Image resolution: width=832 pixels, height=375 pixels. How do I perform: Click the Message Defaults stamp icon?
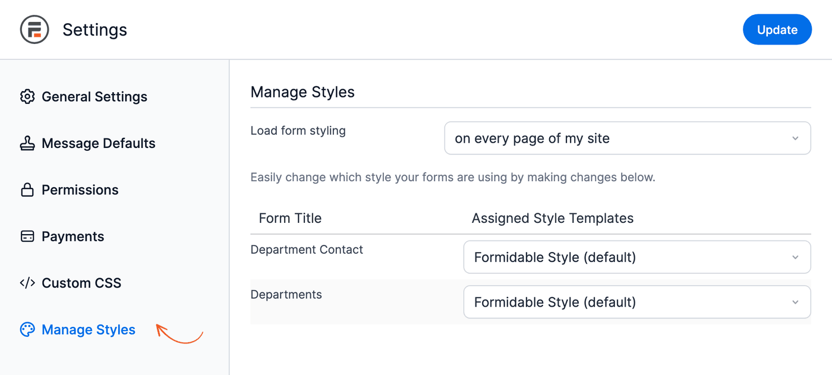pos(27,143)
